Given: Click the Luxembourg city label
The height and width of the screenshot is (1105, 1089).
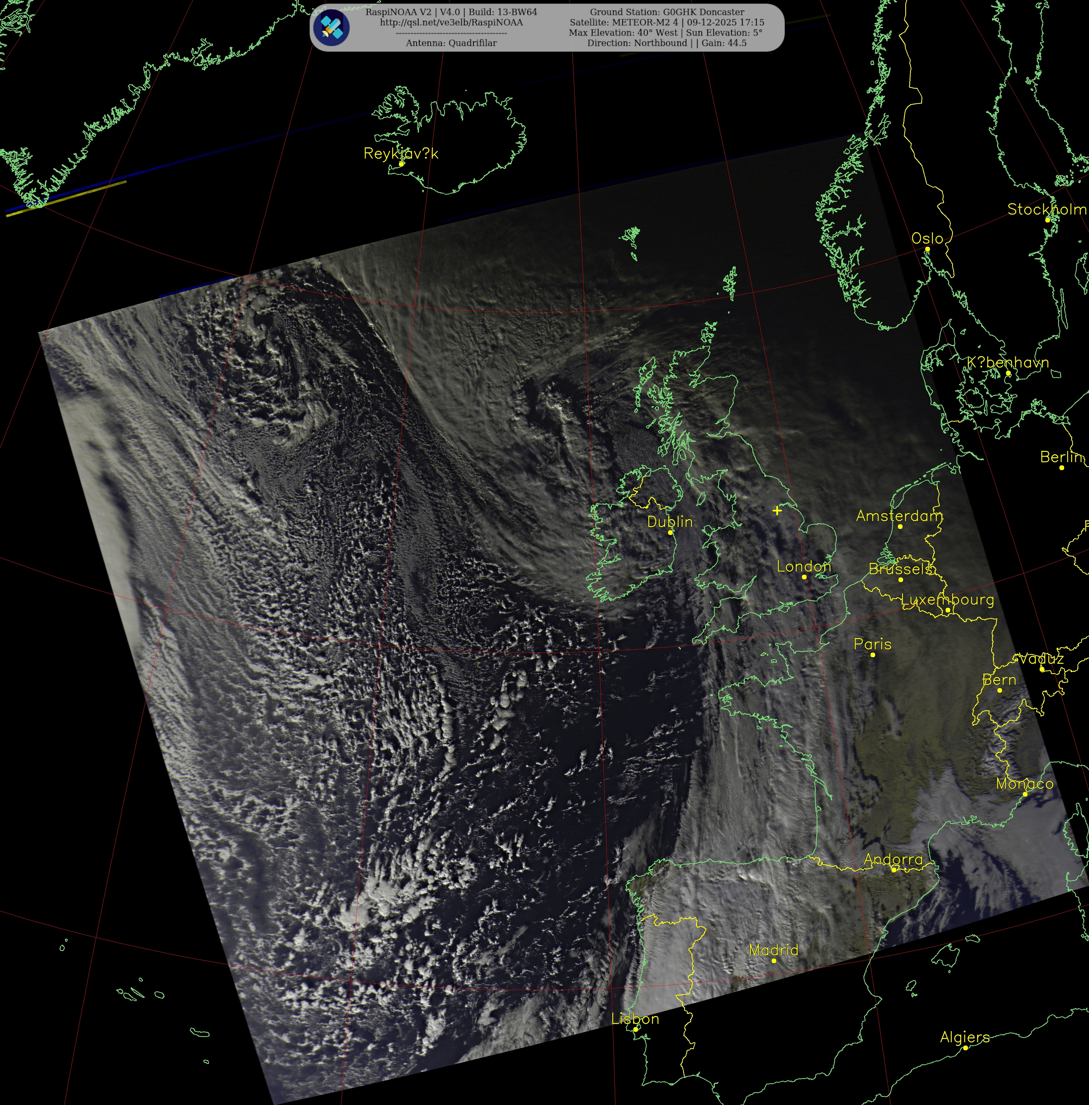Looking at the screenshot, I should point(947,599).
